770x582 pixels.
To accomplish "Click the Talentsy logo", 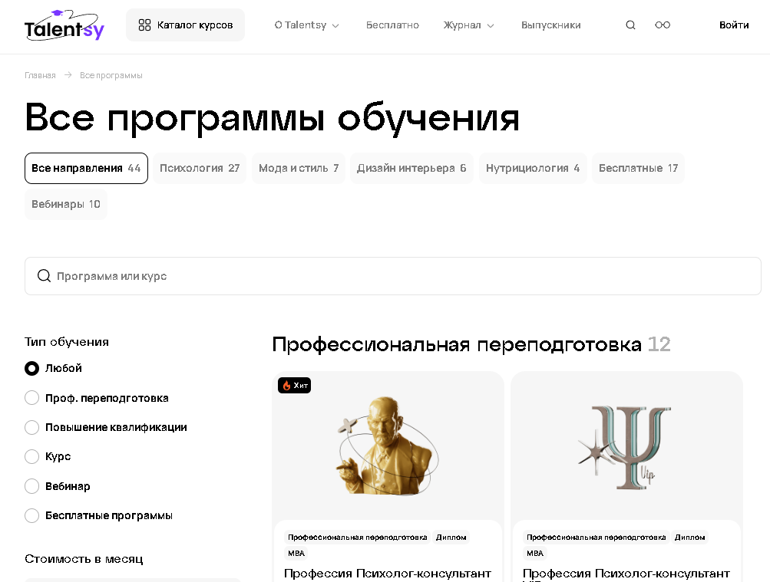I will (x=64, y=25).
